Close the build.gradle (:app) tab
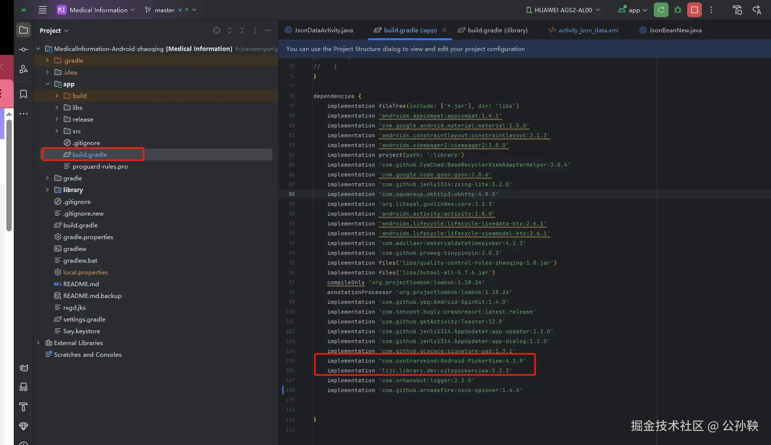Screen dimensions: 771x445 tap(444, 30)
